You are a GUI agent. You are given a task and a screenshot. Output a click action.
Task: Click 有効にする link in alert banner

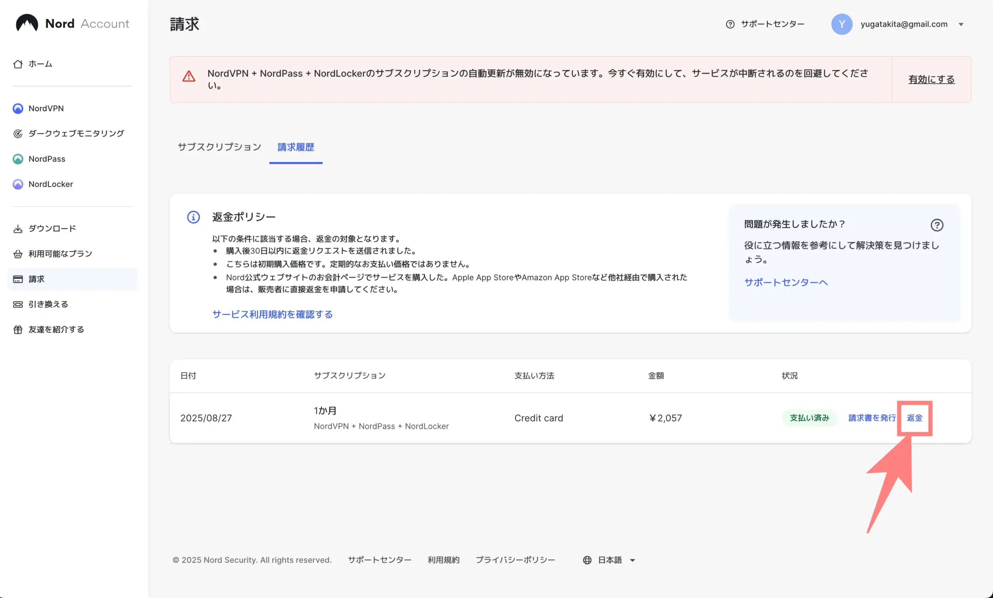(931, 79)
